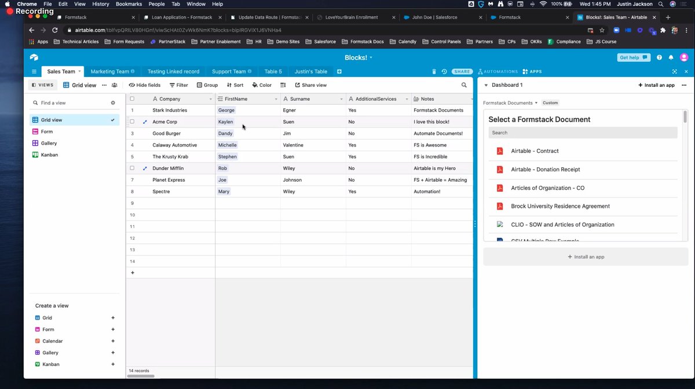Add a new table with plus icon
695x389 pixels.
point(339,72)
